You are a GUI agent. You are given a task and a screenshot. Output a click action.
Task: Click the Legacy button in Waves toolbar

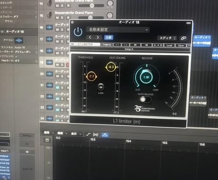coord(107,45)
